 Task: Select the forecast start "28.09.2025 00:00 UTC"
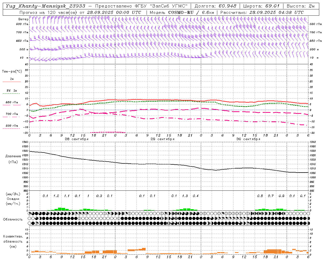point(114,12)
